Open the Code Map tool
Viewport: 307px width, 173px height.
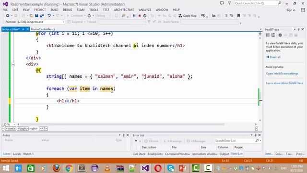pyautogui.click(x=188, y=16)
